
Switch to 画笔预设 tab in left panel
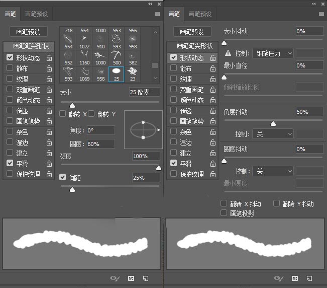36,14
